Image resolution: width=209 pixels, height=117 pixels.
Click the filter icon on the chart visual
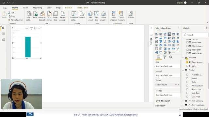tap(31, 28)
